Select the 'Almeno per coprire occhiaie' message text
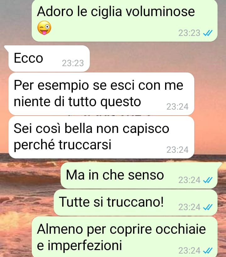Viewport: 226px width, 257px height. 121,237
